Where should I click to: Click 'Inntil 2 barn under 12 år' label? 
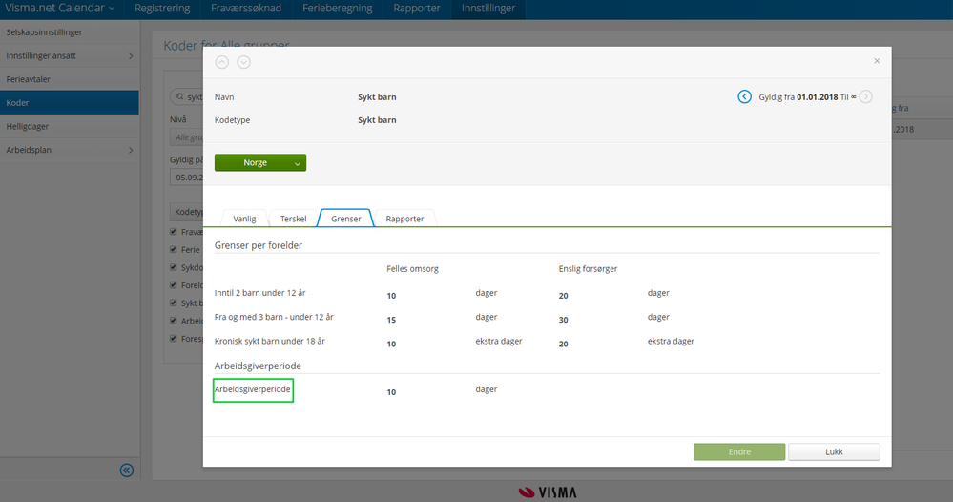click(x=260, y=293)
